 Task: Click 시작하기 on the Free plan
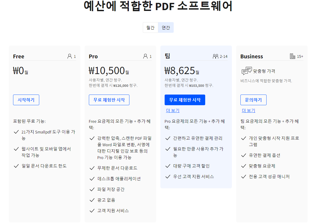(x=26, y=100)
